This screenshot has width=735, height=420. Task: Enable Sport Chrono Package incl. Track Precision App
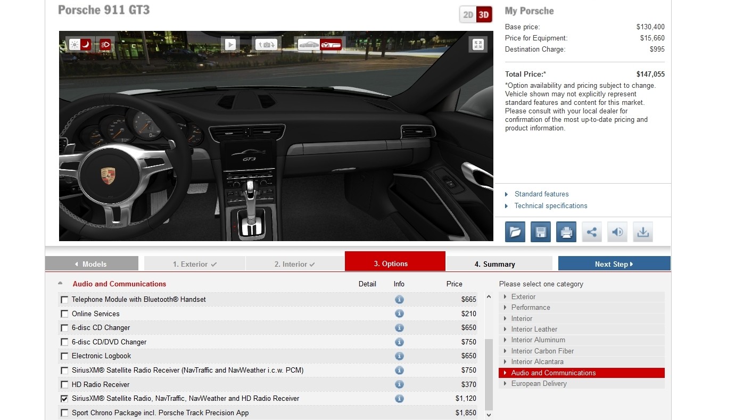(64, 413)
